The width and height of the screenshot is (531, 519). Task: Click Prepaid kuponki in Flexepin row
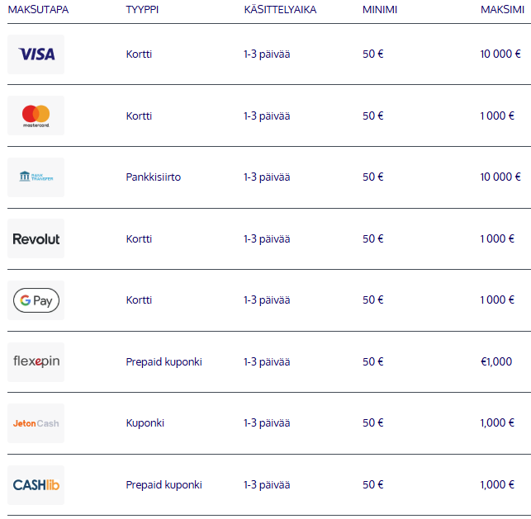(164, 361)
